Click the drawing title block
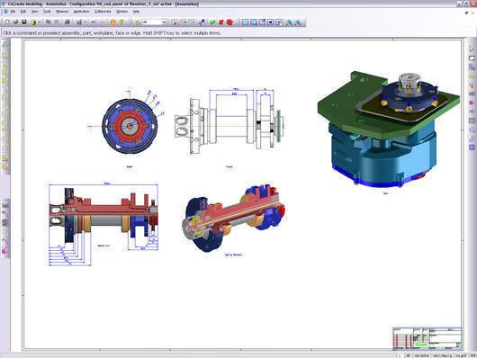The width and height of the screenshot is (477, 358). pos(427,338)
